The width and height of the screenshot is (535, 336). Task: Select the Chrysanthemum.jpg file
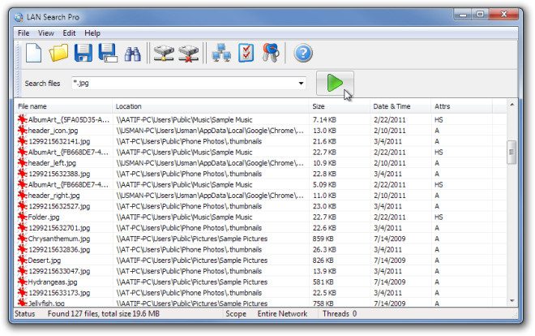pos(58,239)
